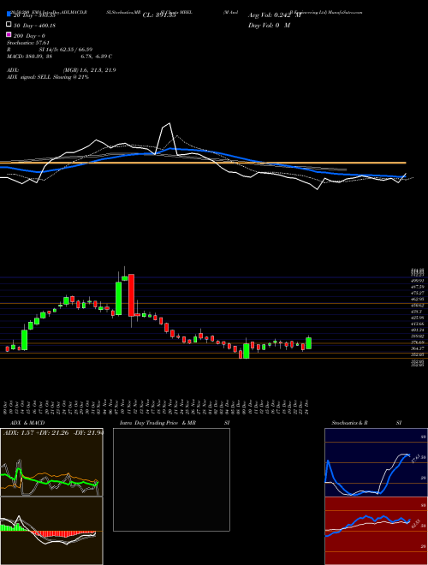Click the white 50 Day legend square
428x565 pixels.
pos(9,25)
